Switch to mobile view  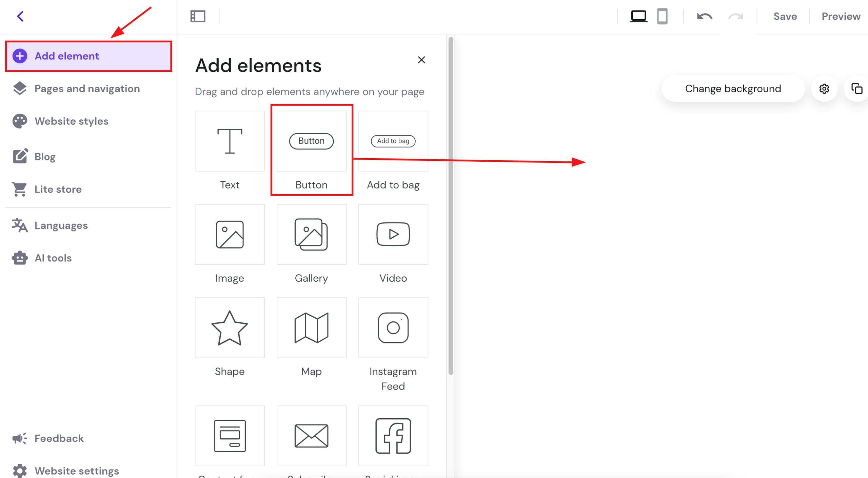pyautogui.click(x=662, y=16)
